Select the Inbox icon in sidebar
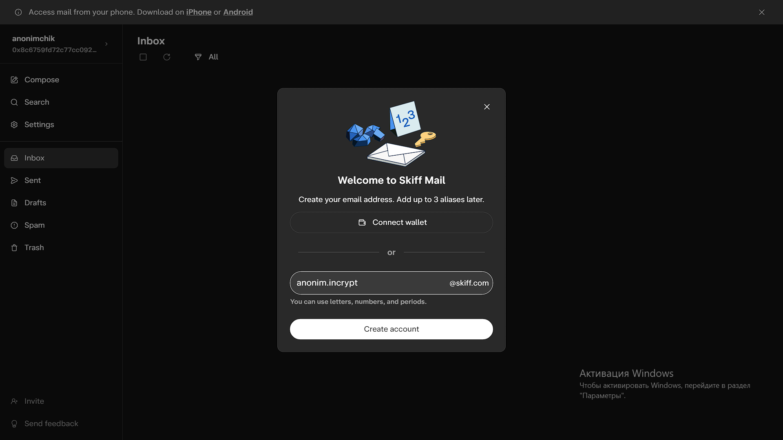 tap(15, 157)
